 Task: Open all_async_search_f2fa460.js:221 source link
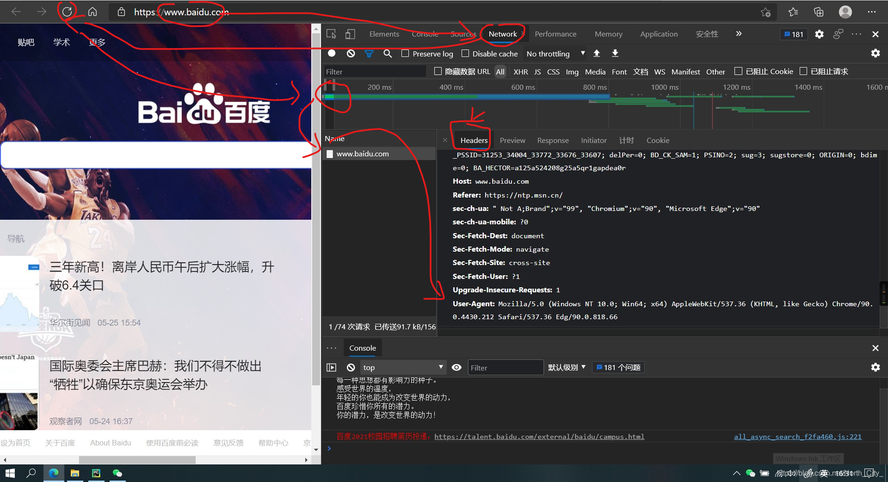pos(797,436)
